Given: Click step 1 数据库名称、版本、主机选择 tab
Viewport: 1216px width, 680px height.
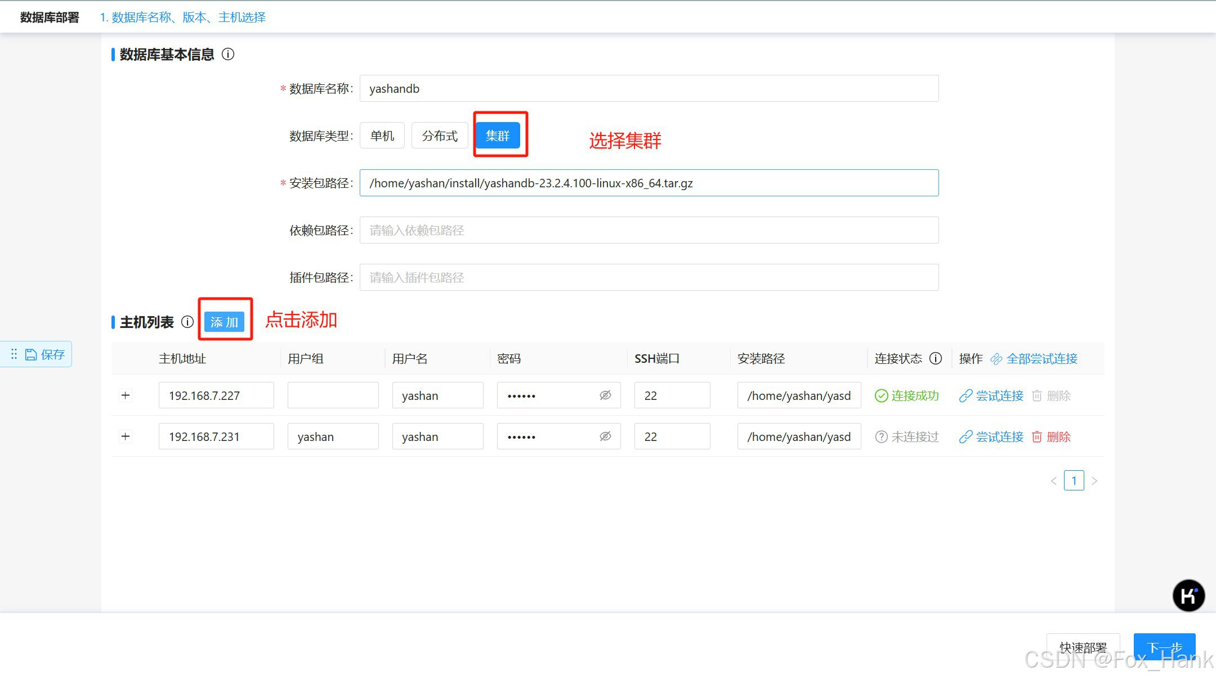Looking at the screenshot, I should (x=183, y=17).
